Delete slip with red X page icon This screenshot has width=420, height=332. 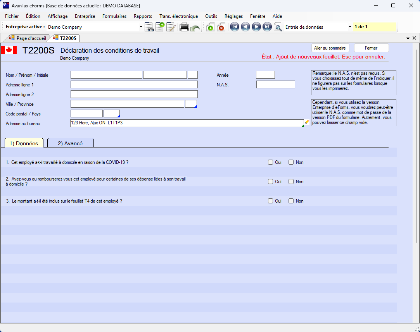tap(221, 27)
